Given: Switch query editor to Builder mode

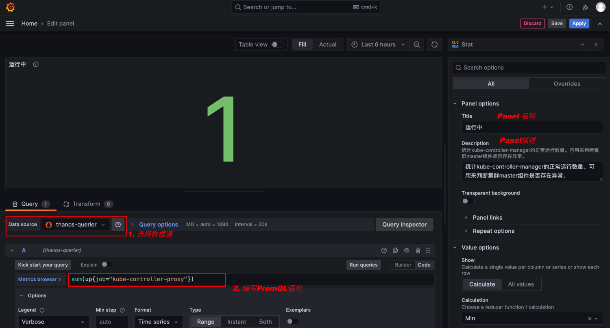Looking at the screenshot, I should pyautogui.click(x=403, y=265).
